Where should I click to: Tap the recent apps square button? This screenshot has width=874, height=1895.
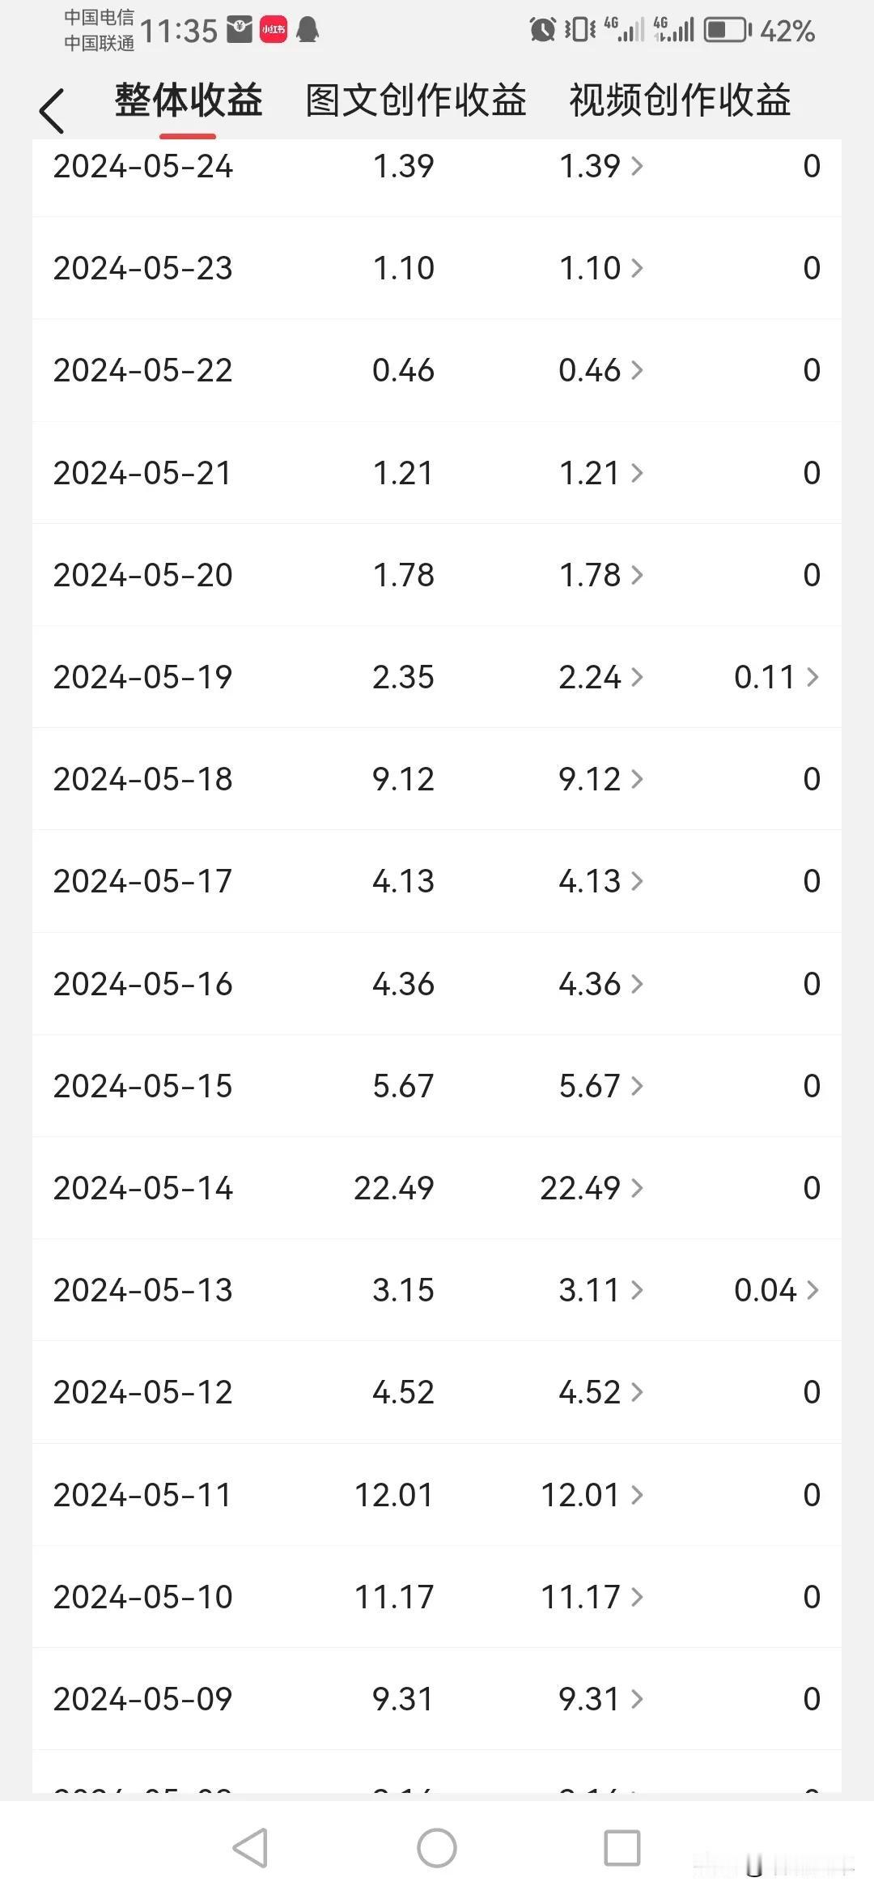(x=622, y=1847)
